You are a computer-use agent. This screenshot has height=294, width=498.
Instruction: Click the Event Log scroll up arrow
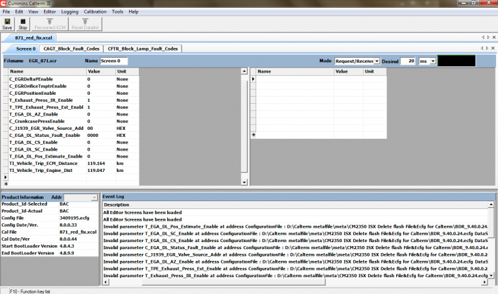(x=491, y=204)
